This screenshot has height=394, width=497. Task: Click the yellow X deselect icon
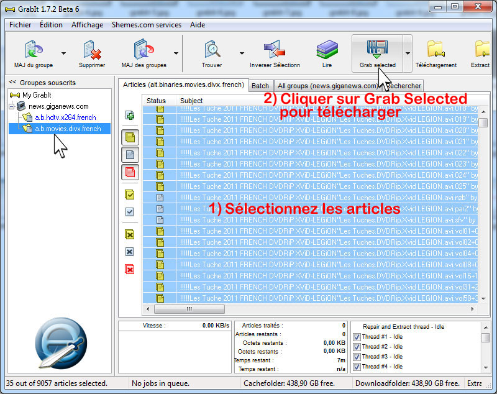tap(130, 234)
